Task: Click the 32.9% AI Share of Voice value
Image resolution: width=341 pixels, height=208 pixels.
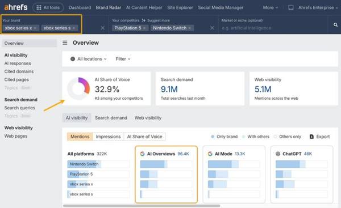Action: click(x=107, y=89)
